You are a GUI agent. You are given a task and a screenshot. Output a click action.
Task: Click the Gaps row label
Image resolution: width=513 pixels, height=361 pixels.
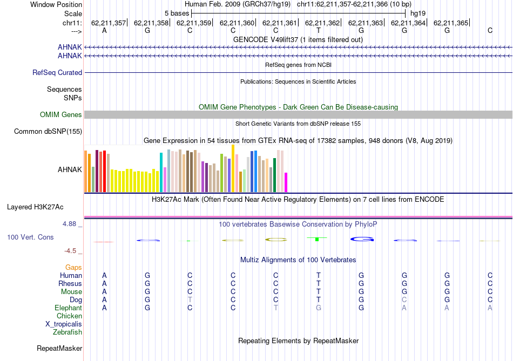(73, 268)
